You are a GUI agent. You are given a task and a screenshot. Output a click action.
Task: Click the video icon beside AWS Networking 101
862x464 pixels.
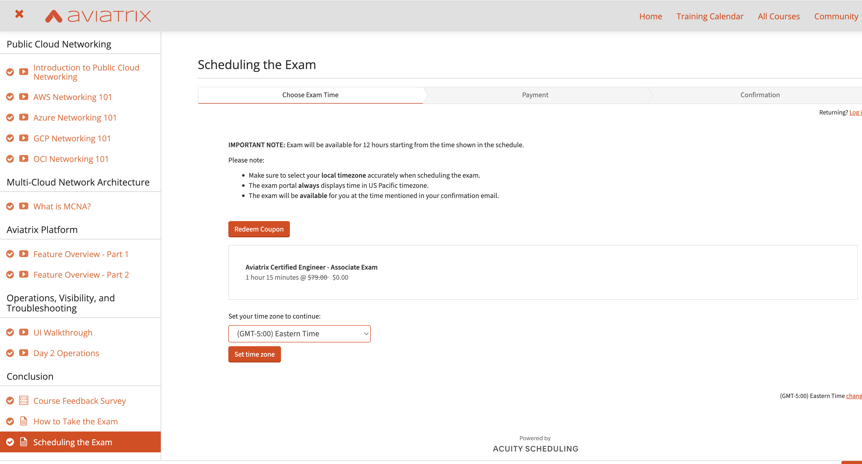click(24, 97)
